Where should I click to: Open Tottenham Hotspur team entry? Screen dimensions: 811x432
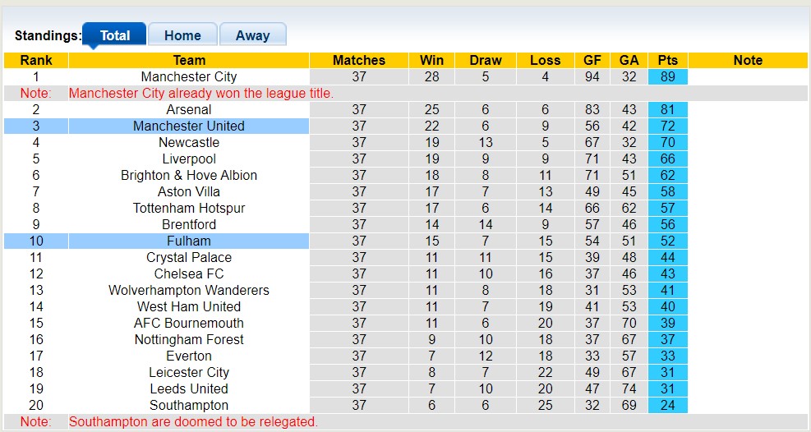click(189, 208)
